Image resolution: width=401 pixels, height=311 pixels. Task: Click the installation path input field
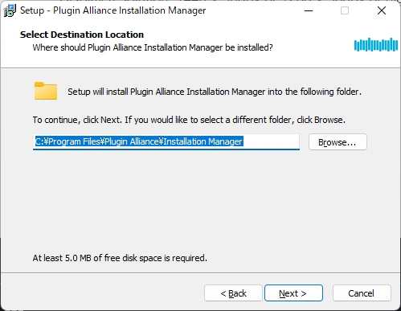(166, 142)
